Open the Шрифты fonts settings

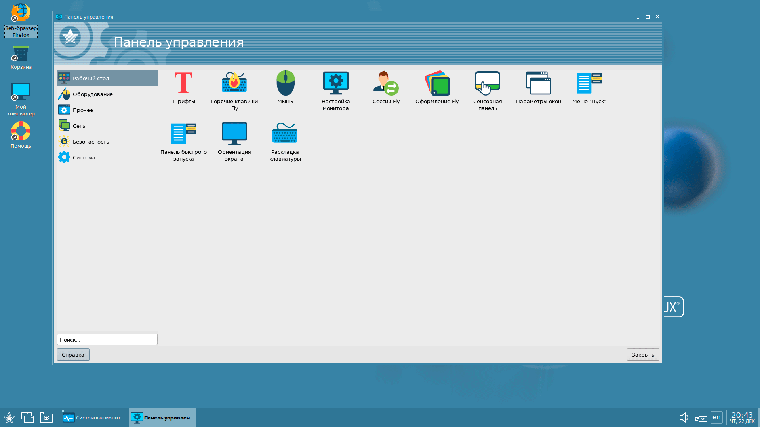(x=184, y=88)
